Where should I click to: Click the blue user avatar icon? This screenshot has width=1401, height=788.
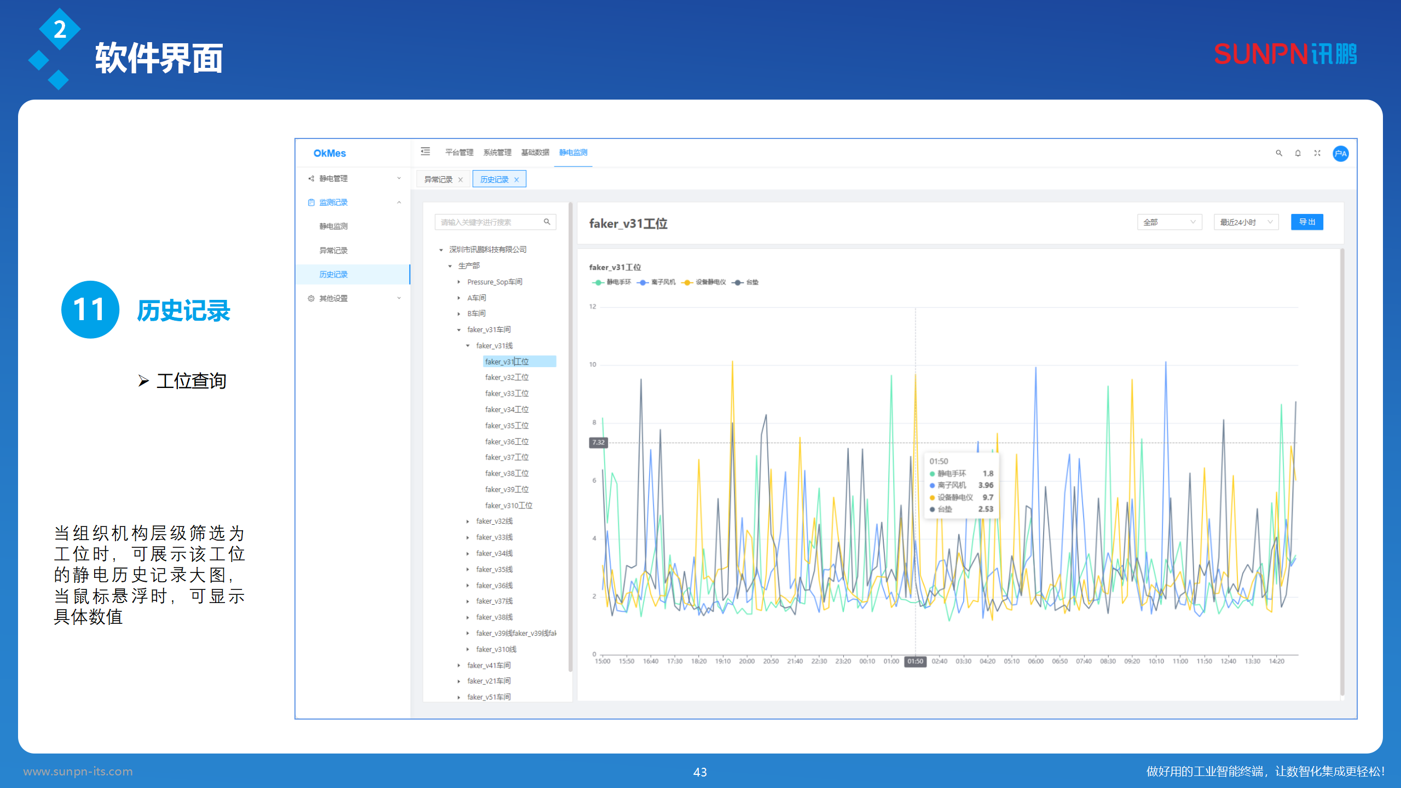click(1340, 153)
